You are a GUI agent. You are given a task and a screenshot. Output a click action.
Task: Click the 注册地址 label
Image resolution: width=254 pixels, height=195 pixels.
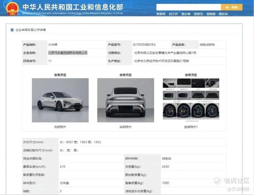(115, 53)
